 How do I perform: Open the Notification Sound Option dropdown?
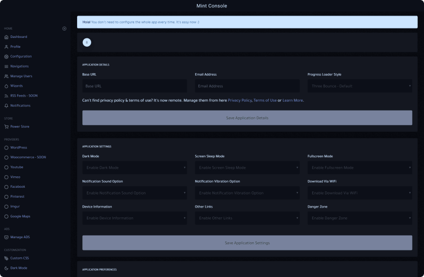(x=135, y=193)
